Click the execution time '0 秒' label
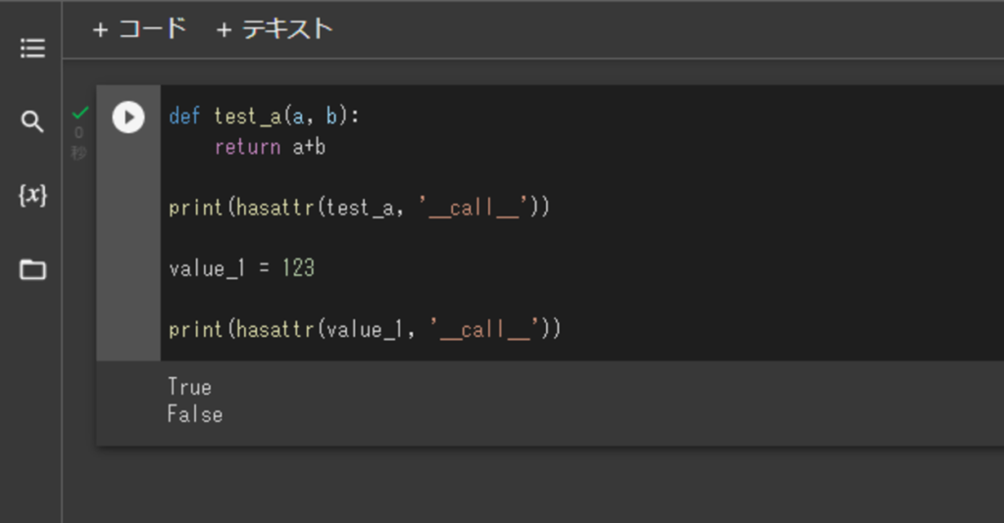The height and width of the screenshot is (523, 1004). [x=78, y=143]
